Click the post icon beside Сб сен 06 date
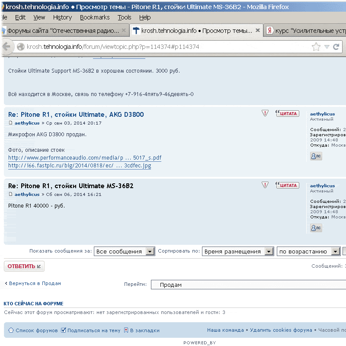346x346 pixels. [10, 194]
